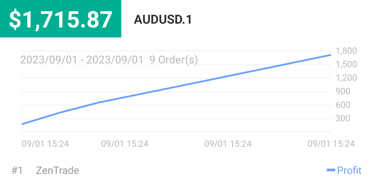The image size is (370, 185).
Task: Toggle the Profit series legend text
Action: [349, 170]
